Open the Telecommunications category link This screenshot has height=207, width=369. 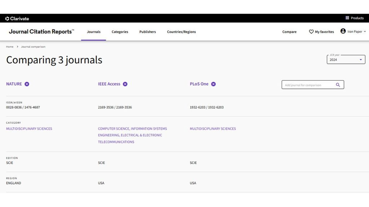[116, 142]
